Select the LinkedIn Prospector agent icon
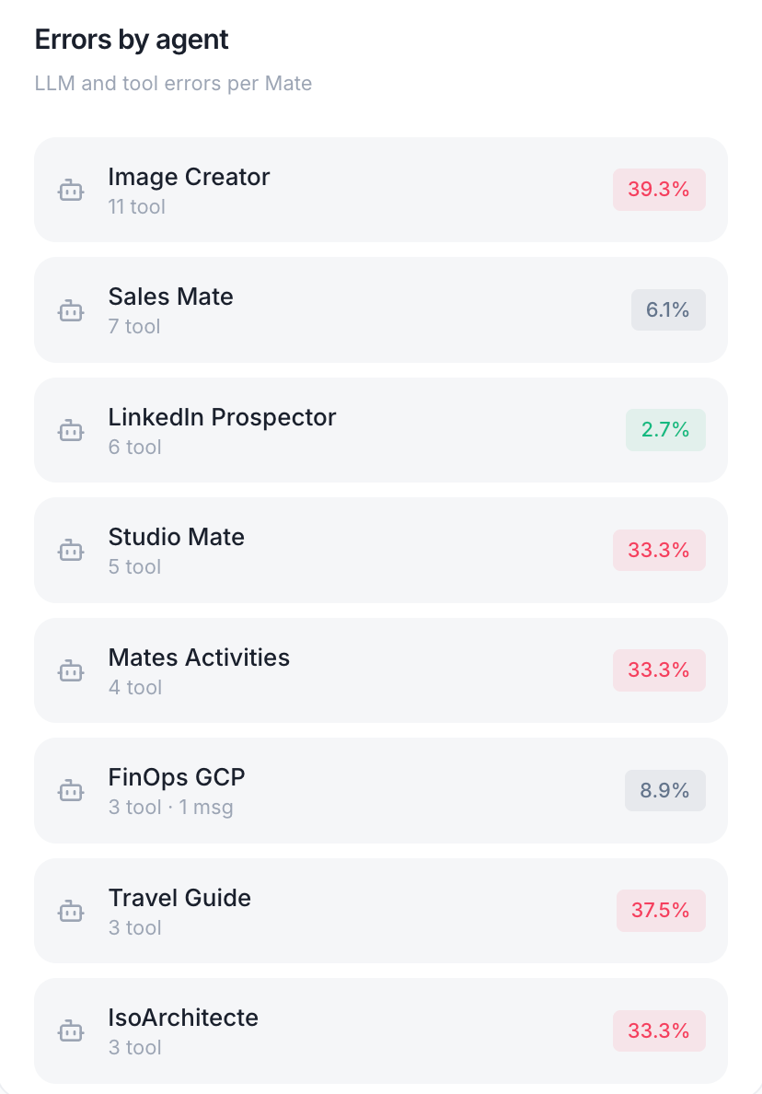This screenshot has height=1094, width=762. [71, 430]
